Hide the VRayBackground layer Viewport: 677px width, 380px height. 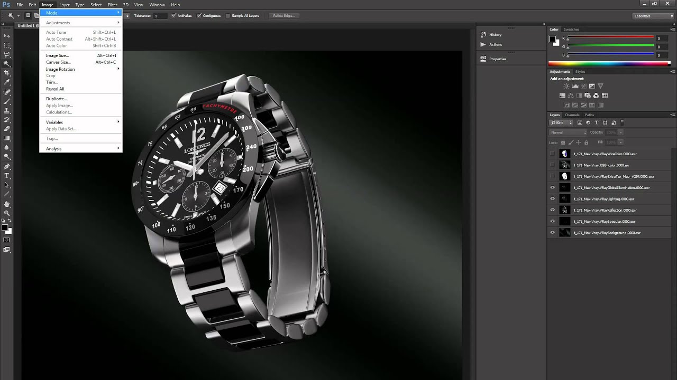click(553, 233)
